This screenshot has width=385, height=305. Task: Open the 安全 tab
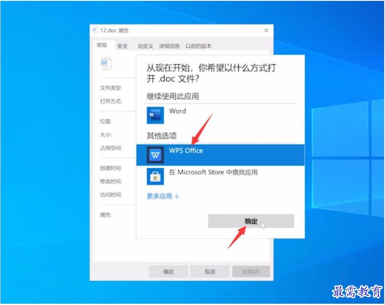pyautogui.click(x=122, y=46)
